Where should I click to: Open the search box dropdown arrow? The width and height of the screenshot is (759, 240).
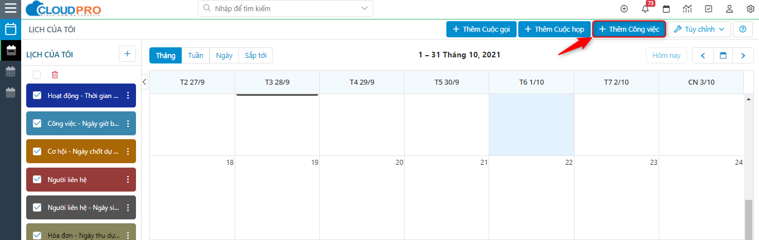click(x=365, y=9)
